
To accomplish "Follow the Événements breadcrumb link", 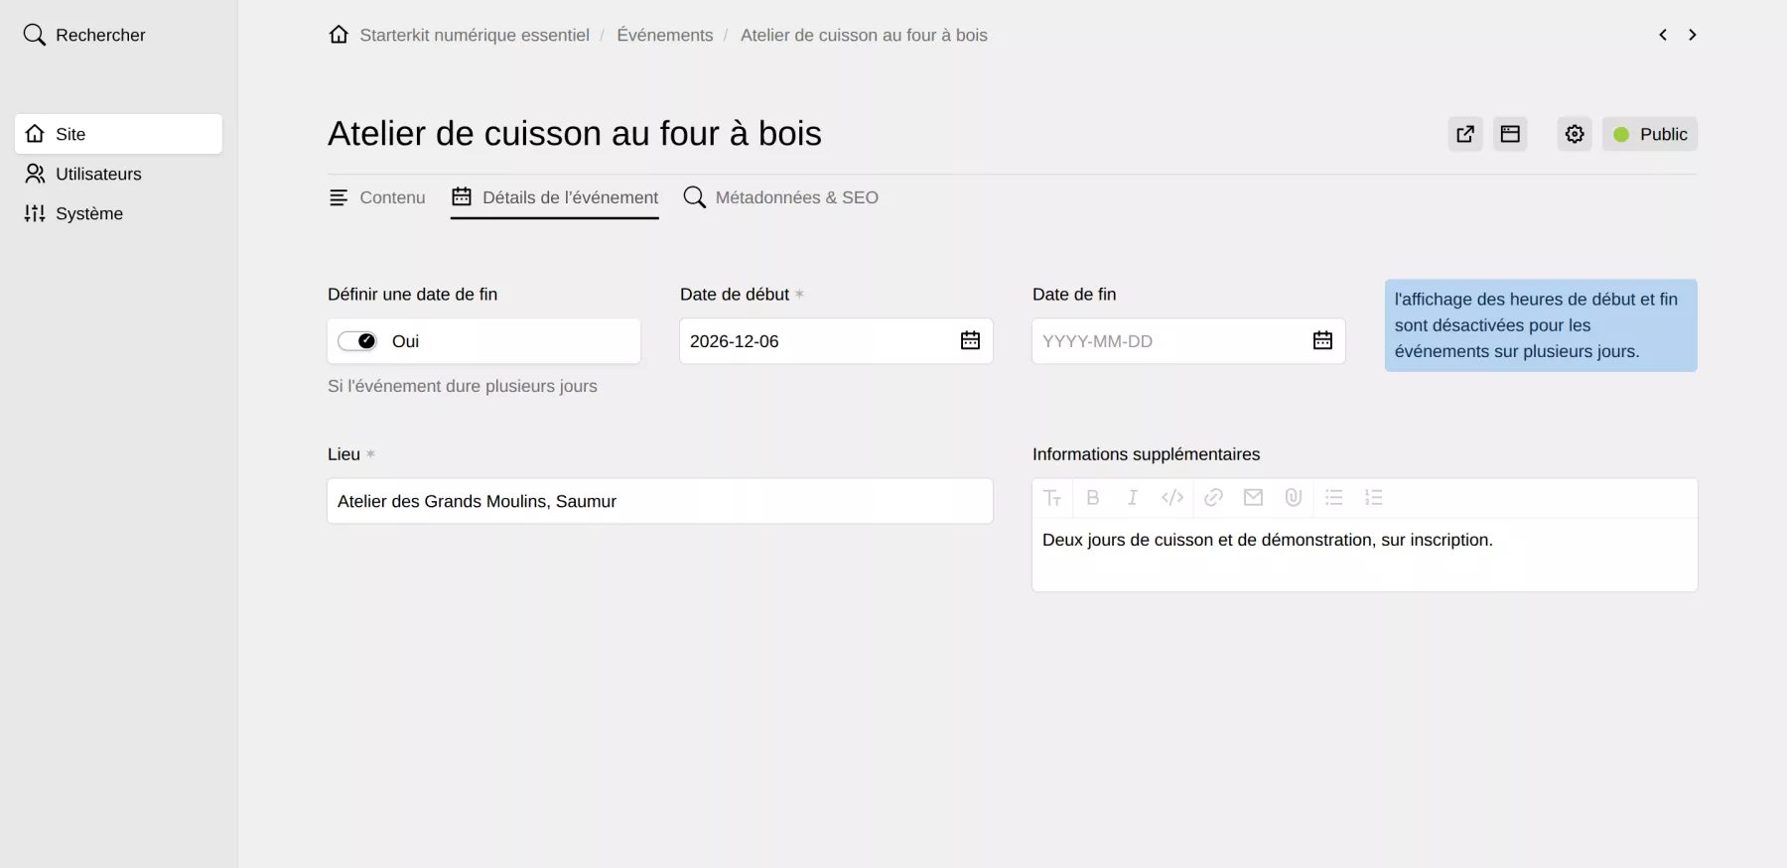I will click(665, 35).
